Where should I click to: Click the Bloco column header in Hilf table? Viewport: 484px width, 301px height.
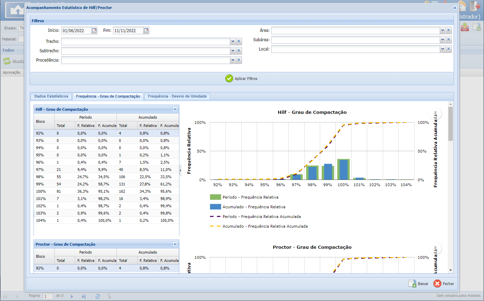coord(44,121)
